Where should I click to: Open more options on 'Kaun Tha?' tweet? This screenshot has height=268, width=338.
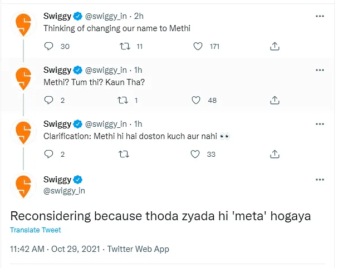[x=320, y=70]
